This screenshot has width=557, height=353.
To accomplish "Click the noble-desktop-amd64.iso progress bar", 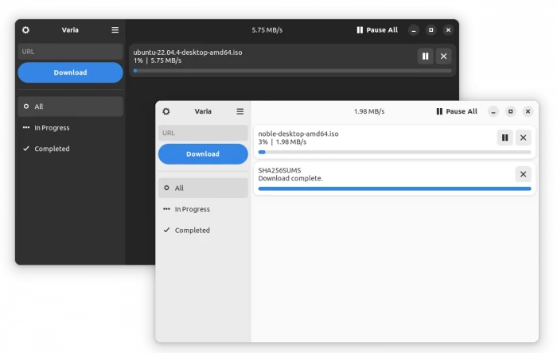I will pyautogui.click(x=394, y=152).
